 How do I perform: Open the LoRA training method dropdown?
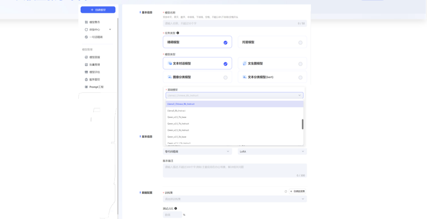click(x=272, y=151)
